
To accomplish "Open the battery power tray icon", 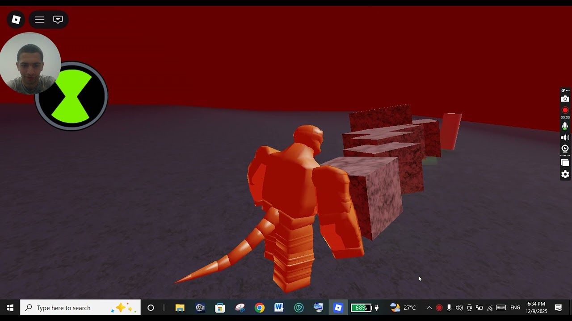I will click(x=479, y=308).
